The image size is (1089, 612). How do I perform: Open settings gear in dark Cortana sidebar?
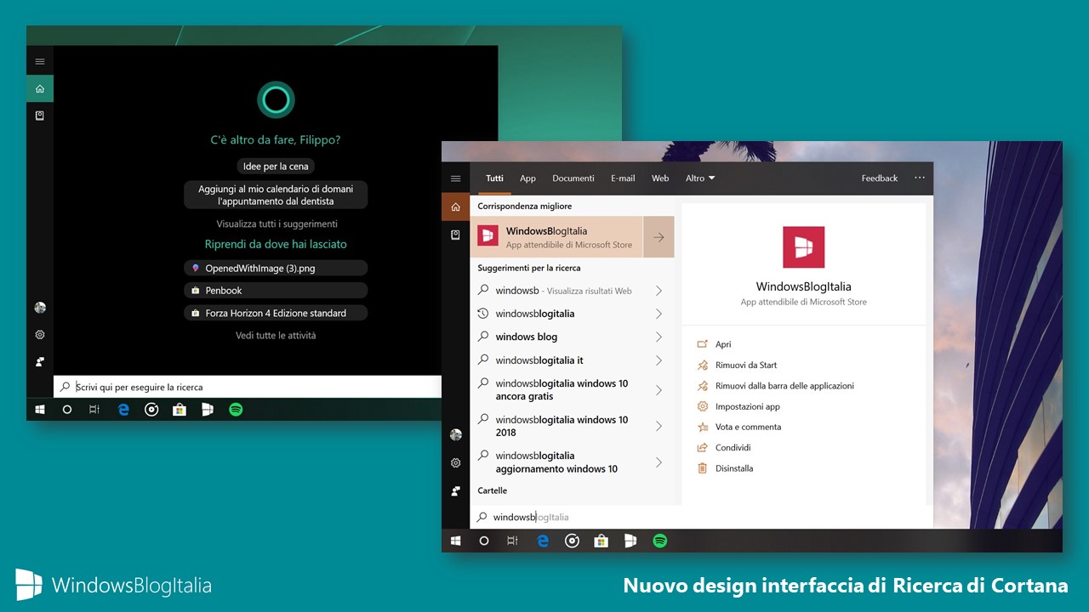coord(40,335)
